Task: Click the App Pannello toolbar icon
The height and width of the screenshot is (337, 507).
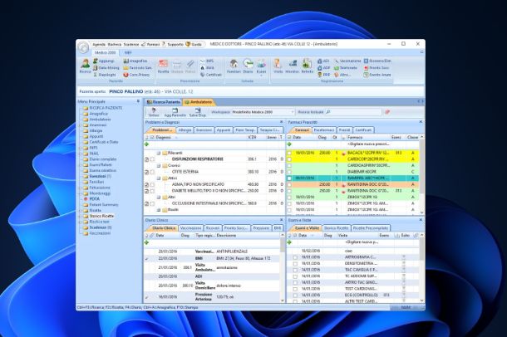Action: pos(175,112)
